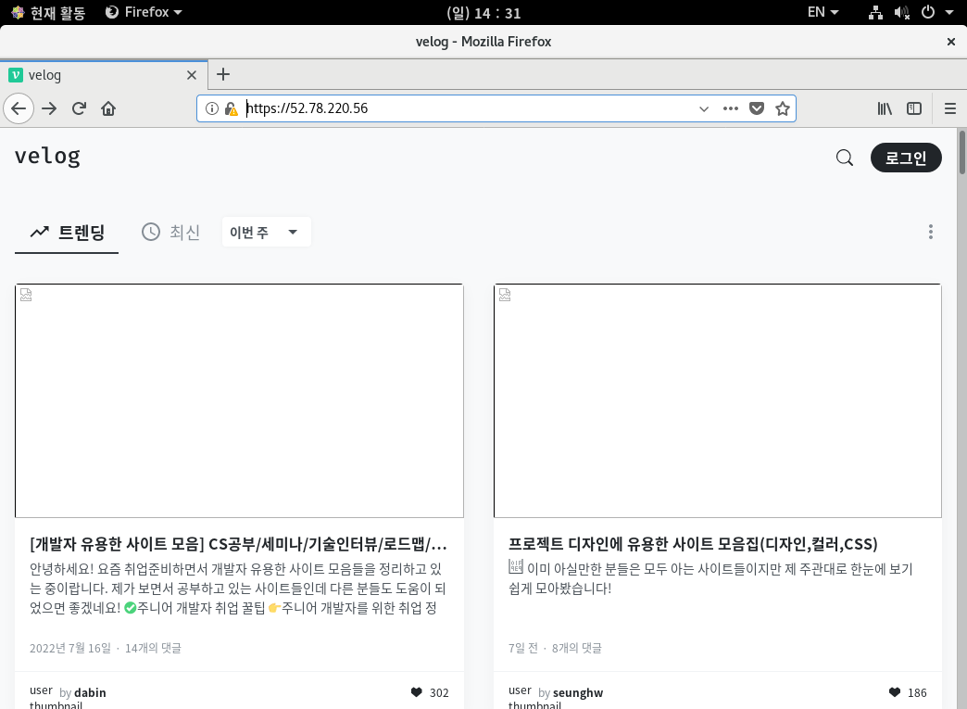
Task: Open page actions three-dot menu in address bar
Action: pyautogui.click(x=730, y=108)
